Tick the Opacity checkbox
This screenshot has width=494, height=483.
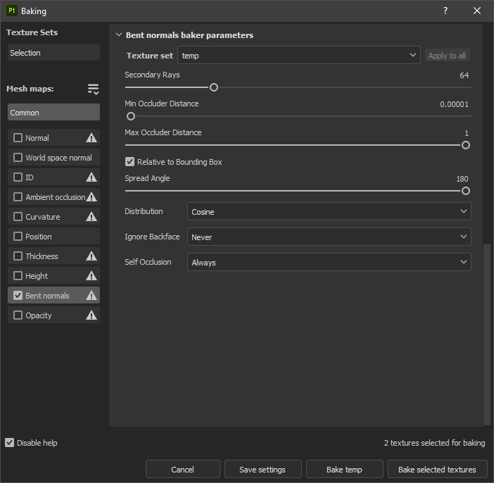(x=18, y=315)
